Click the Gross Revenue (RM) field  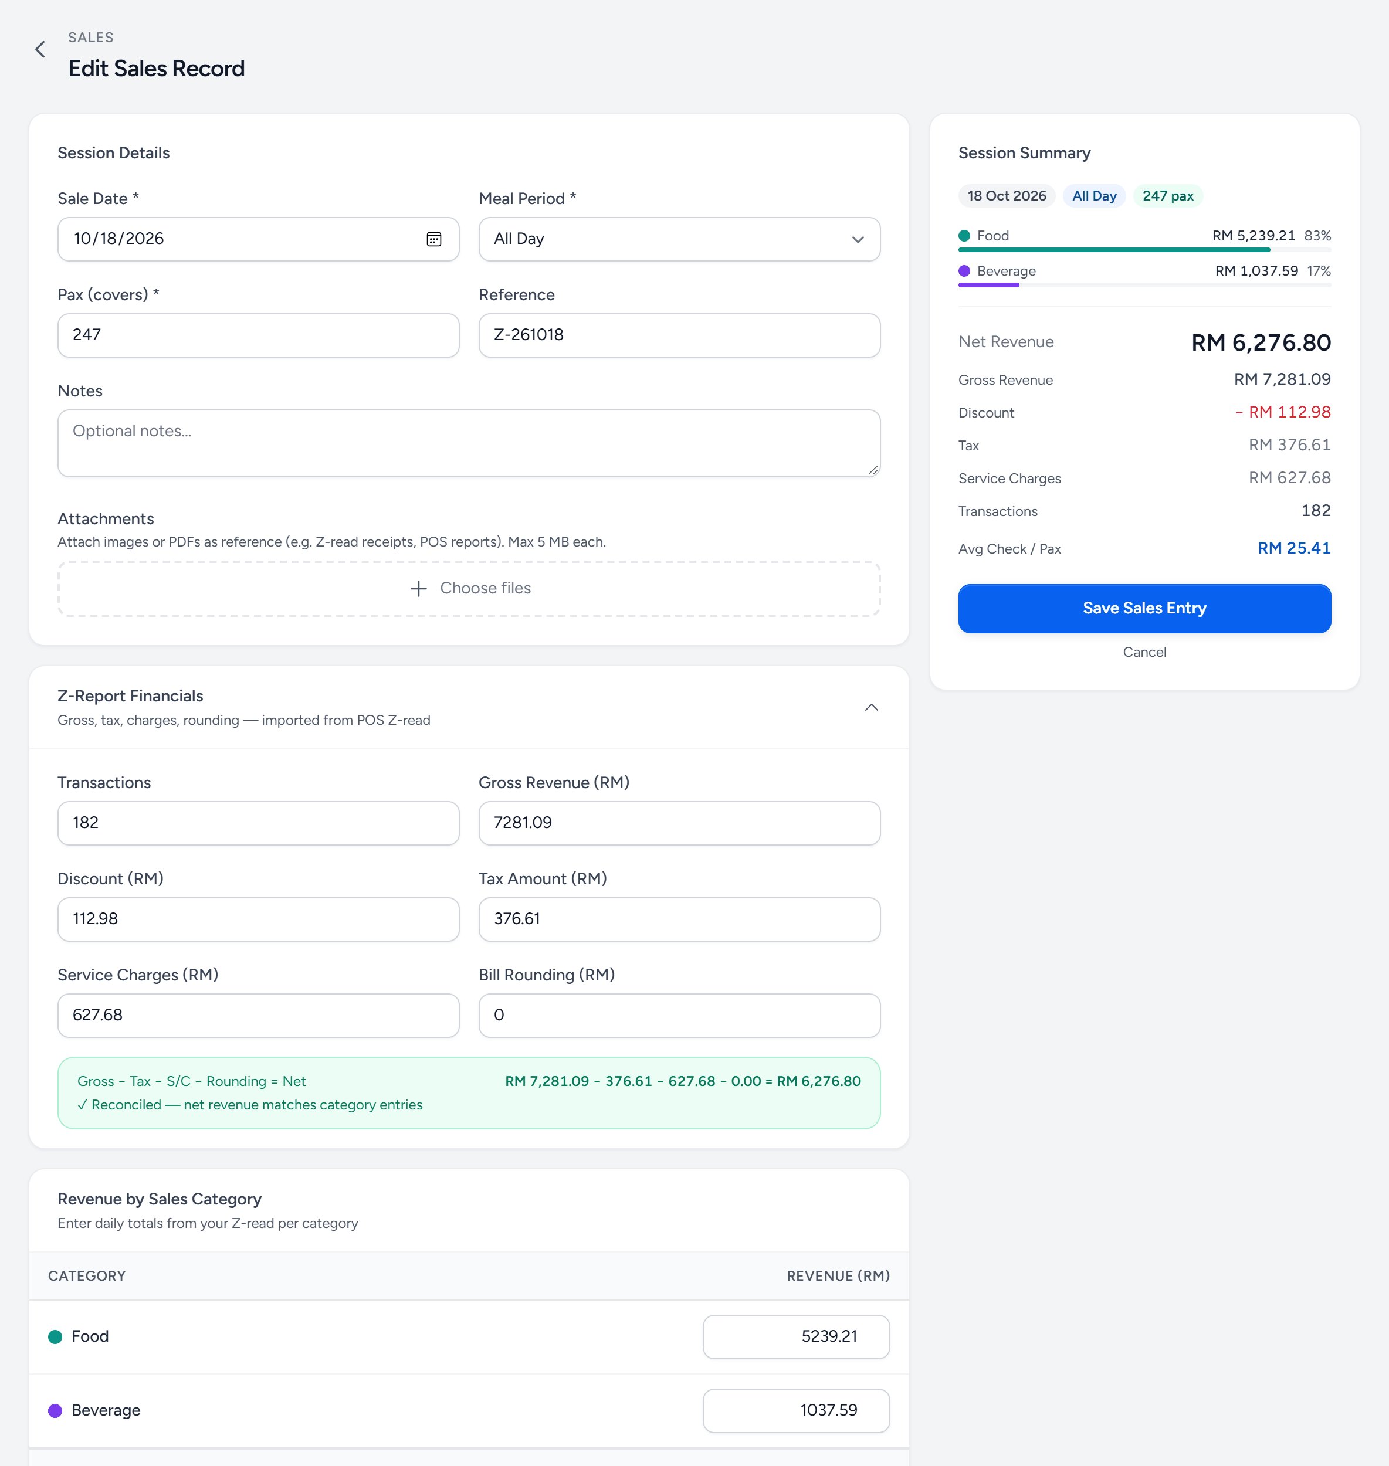pyautogui.click(x=679, y=823)
